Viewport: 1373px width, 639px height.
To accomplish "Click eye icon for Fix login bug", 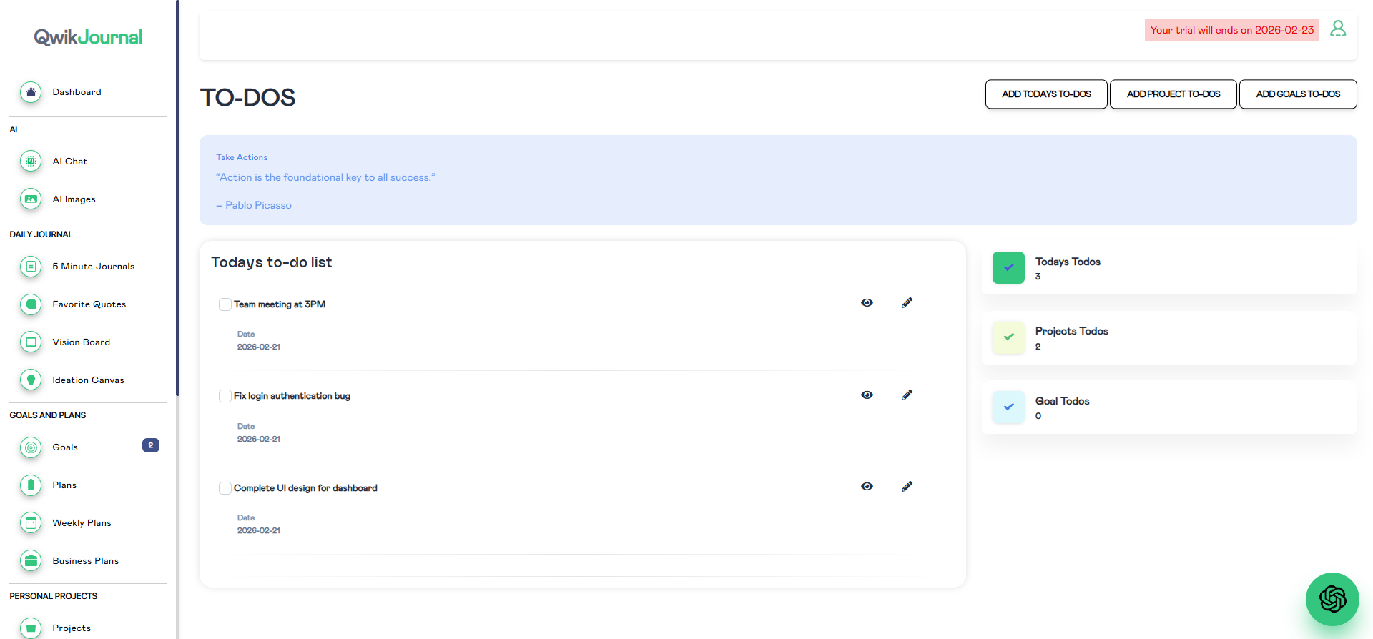I will [x=867, y=395].
